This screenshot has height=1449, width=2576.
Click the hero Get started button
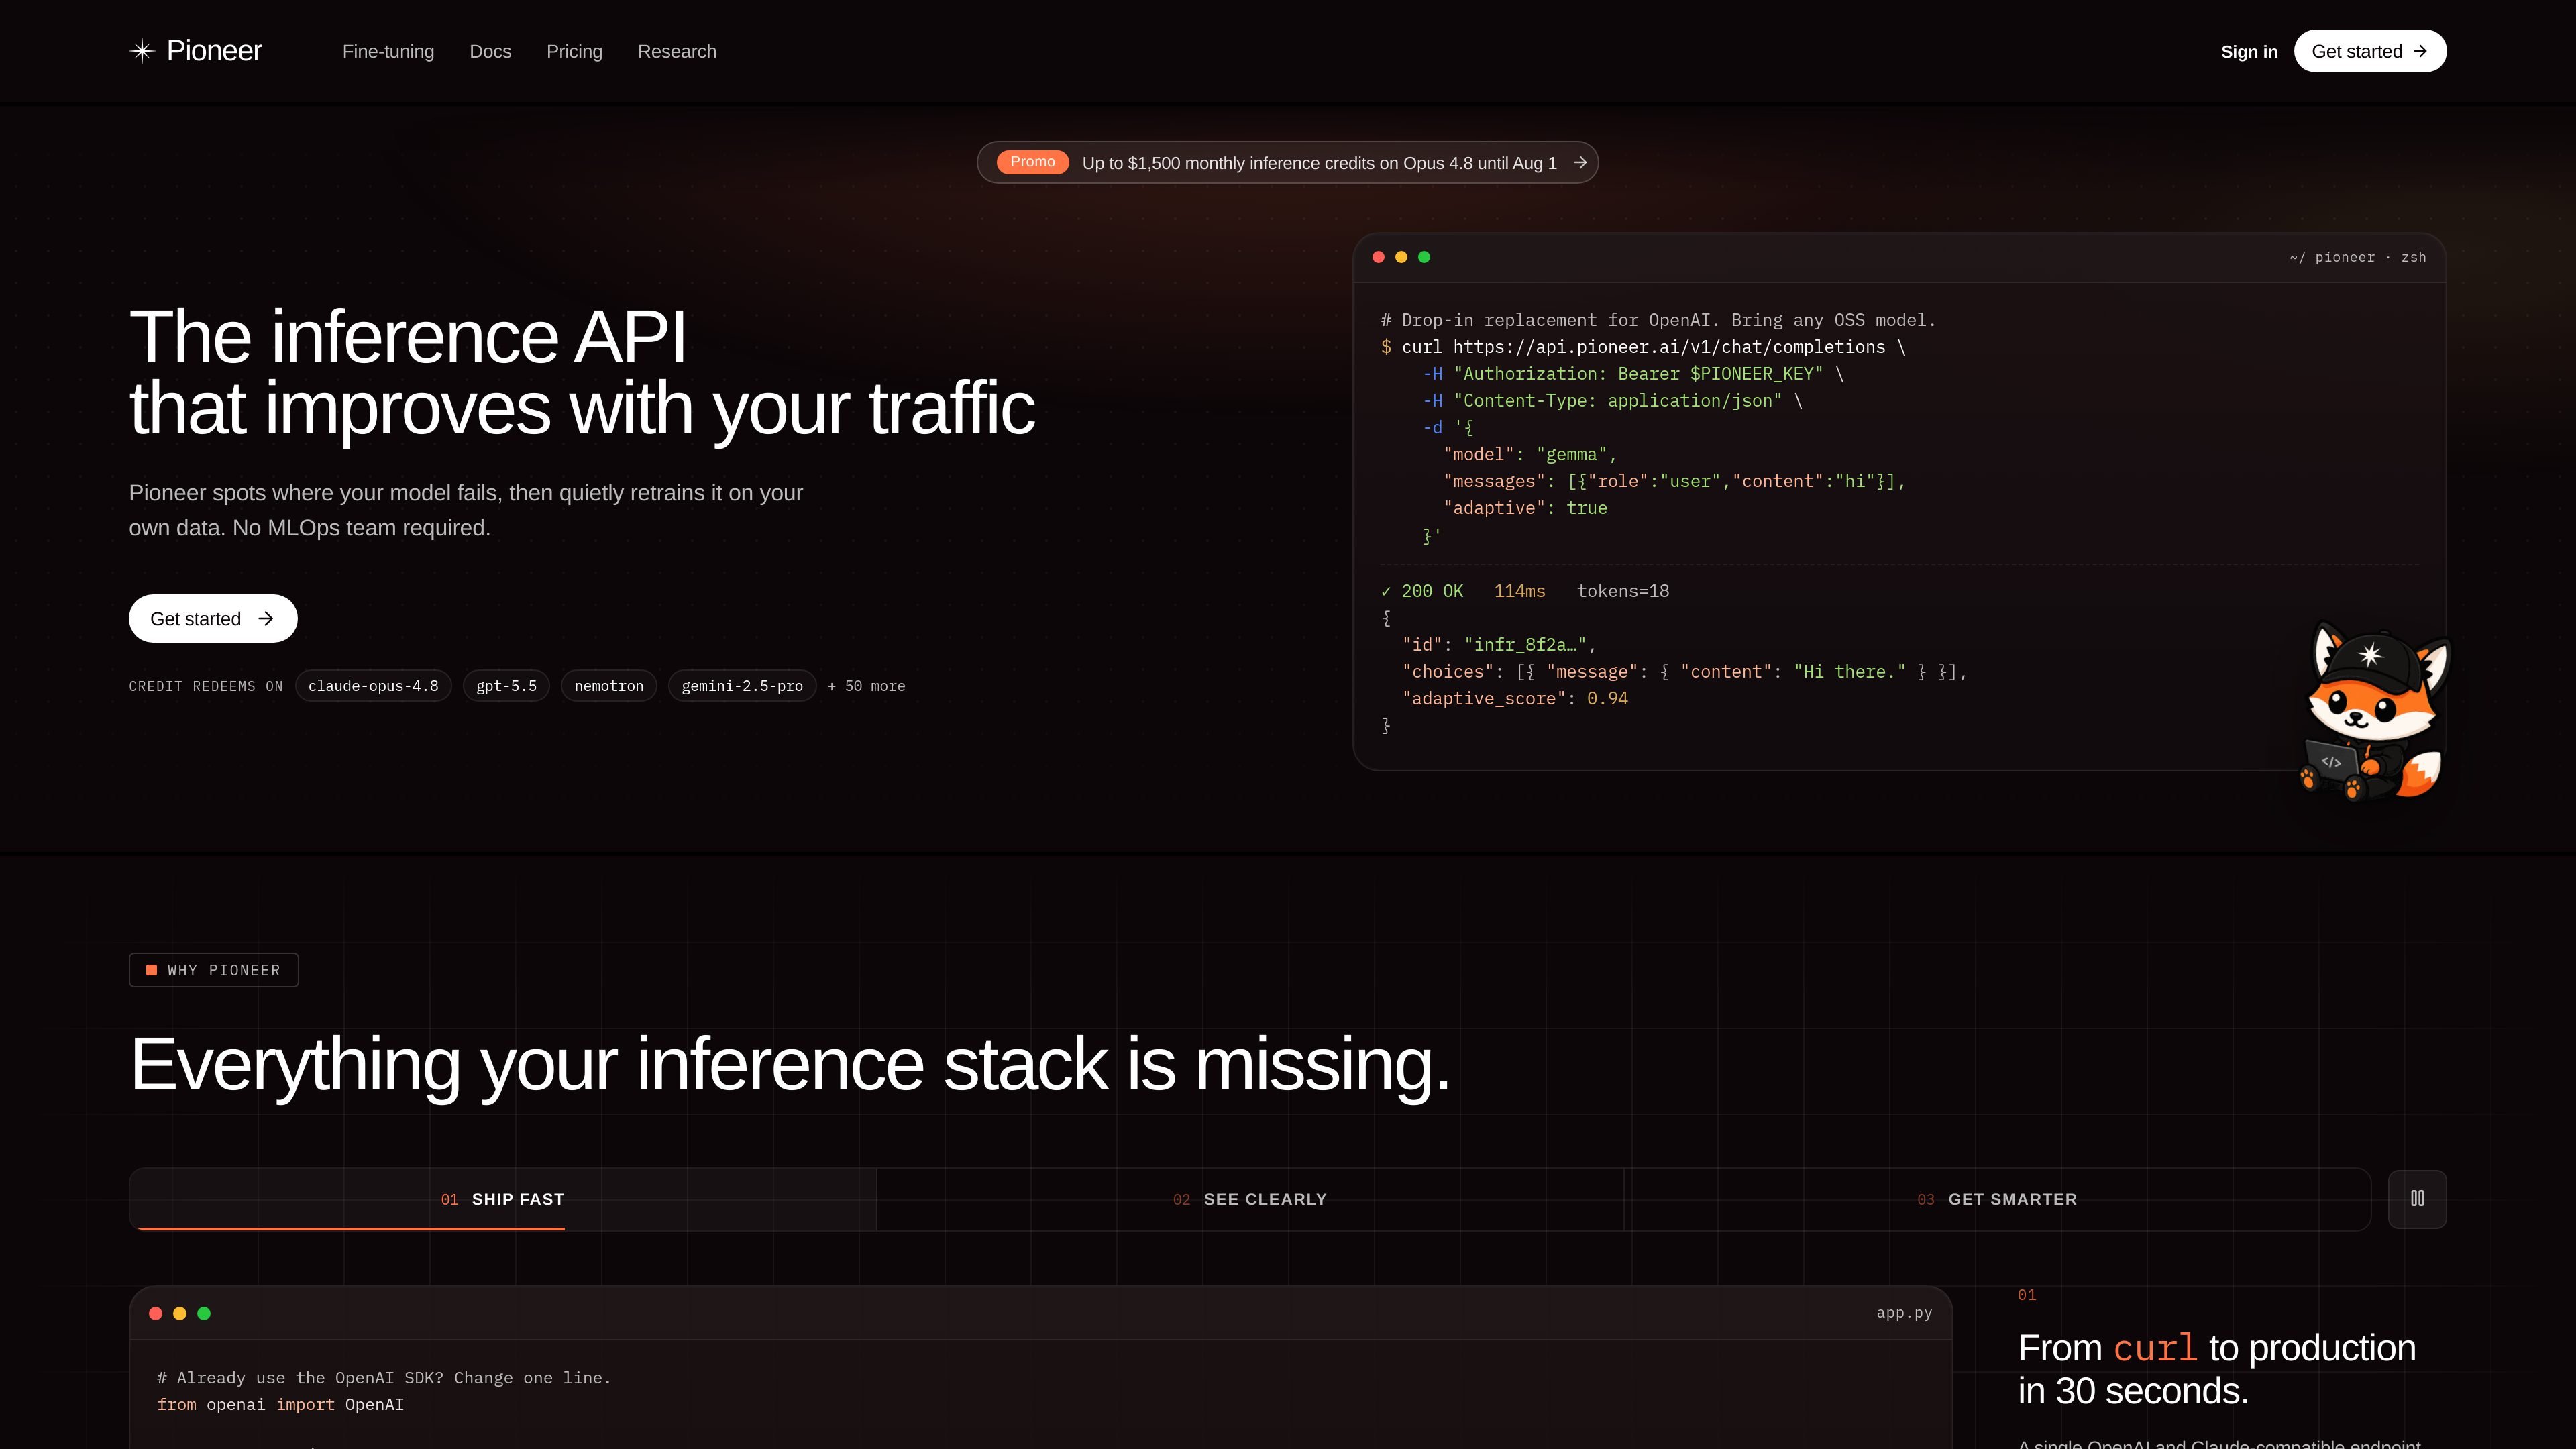(x=213, y=619)
